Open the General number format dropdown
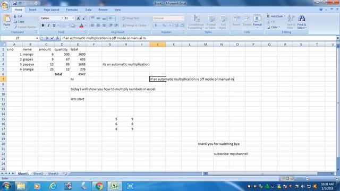Screen dimensions: 340x191 183,18
